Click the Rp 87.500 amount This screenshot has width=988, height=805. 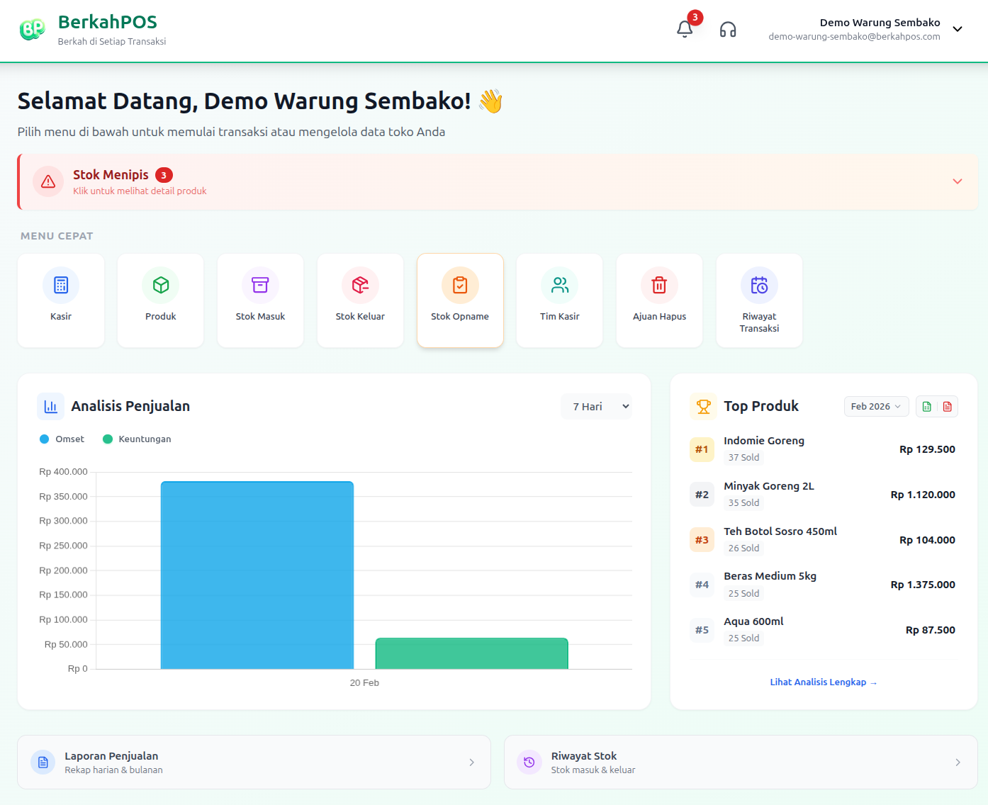tap(930, 630)
